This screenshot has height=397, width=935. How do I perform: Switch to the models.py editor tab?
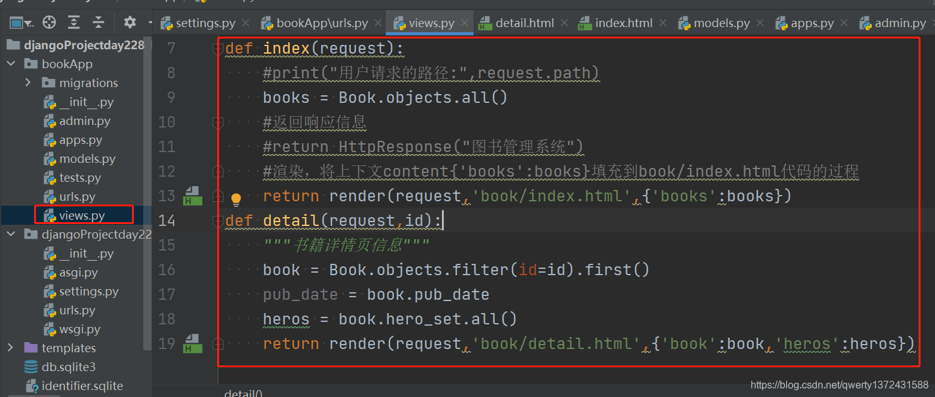(x=715, y=23)
